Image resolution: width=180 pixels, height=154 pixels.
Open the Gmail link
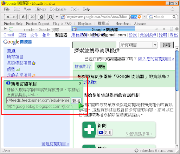(x=9, y=35)
